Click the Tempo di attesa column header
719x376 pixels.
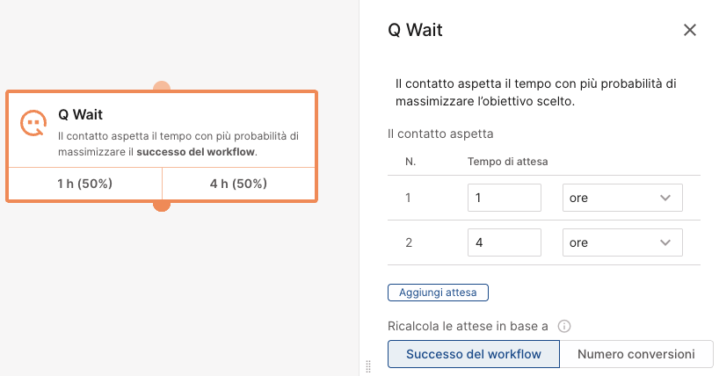508,162
